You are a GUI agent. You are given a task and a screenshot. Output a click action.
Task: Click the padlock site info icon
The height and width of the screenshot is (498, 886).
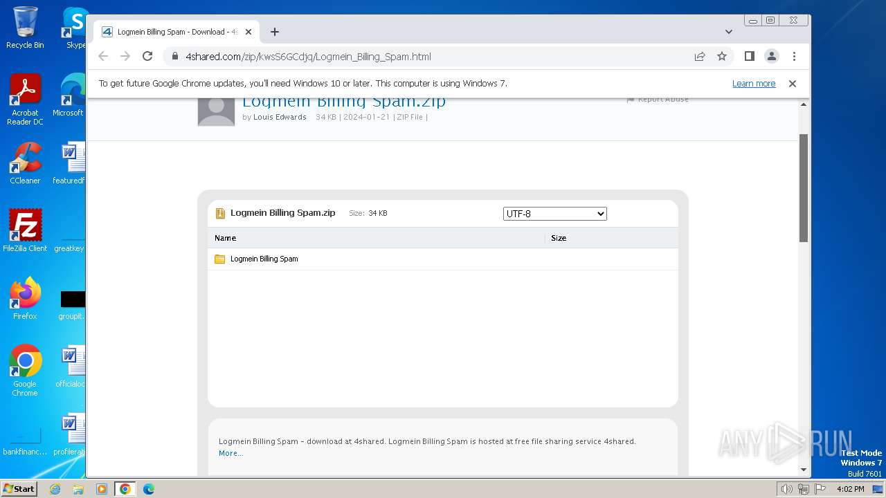coord(175,57)
